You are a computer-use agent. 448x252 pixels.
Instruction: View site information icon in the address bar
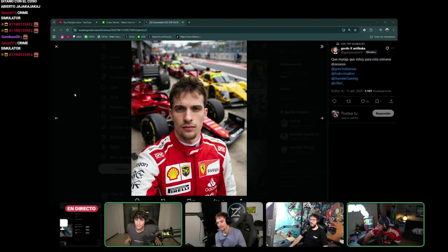pos(75,30)
